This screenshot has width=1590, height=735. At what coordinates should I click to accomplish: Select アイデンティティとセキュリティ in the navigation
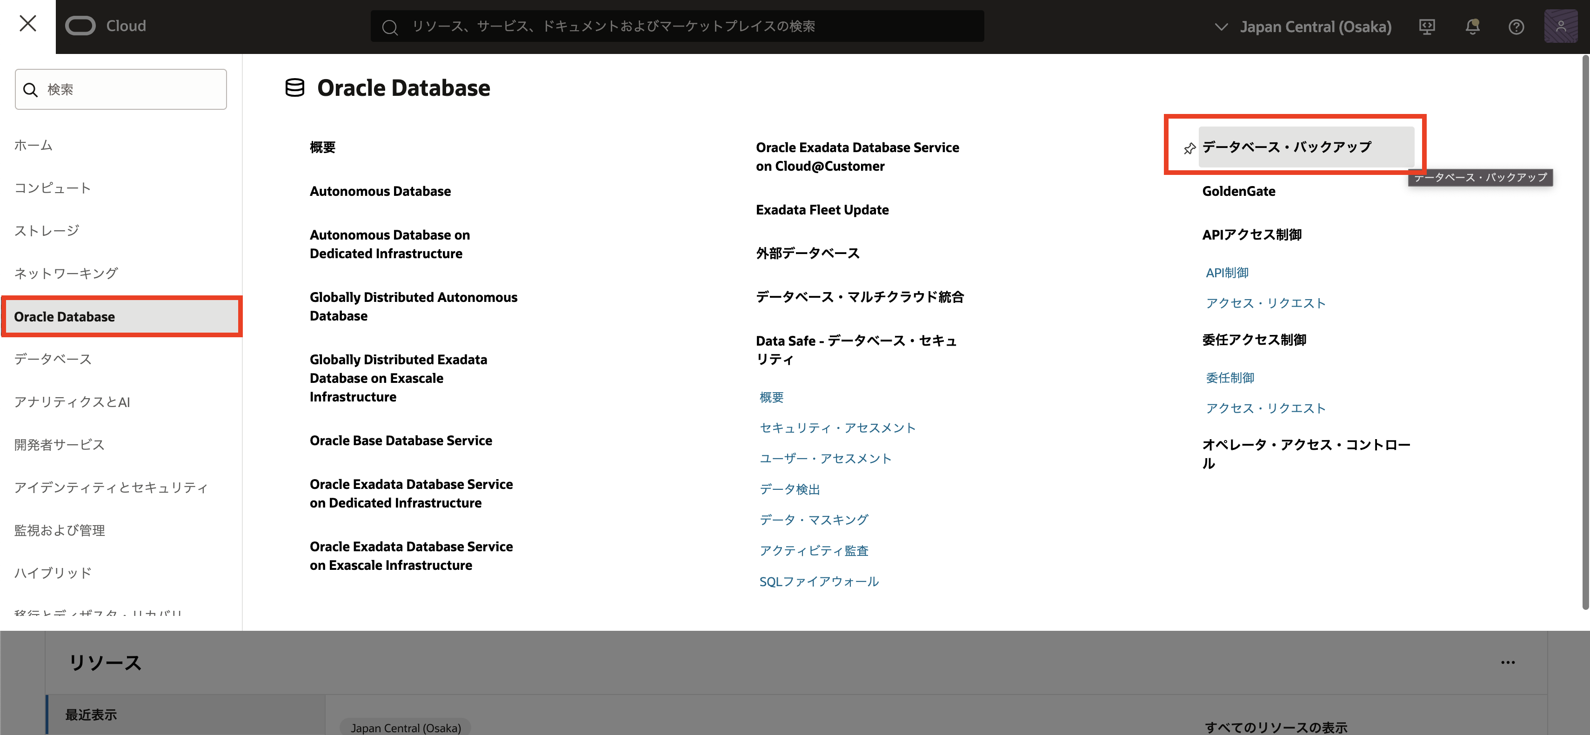click(x=111, y=487)
